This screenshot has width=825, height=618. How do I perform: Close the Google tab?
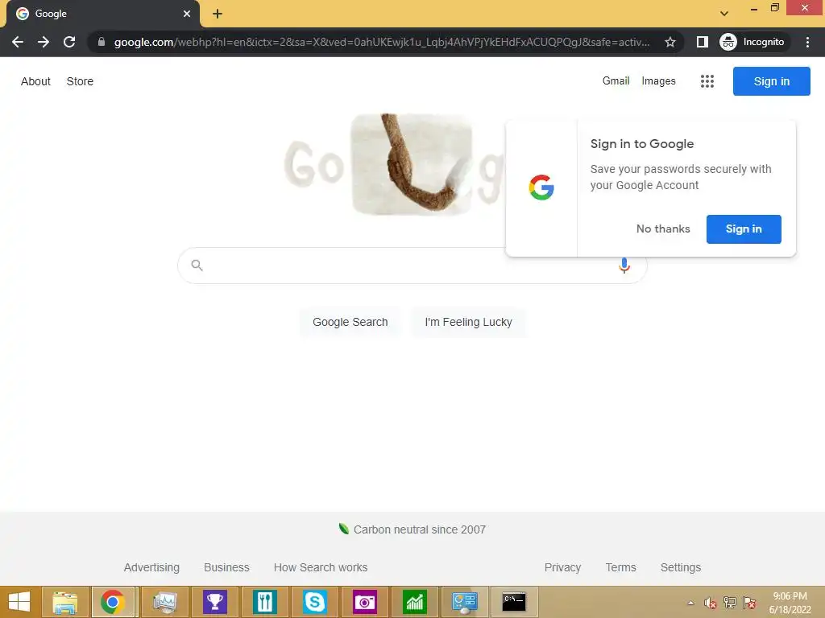coord(187,14)
